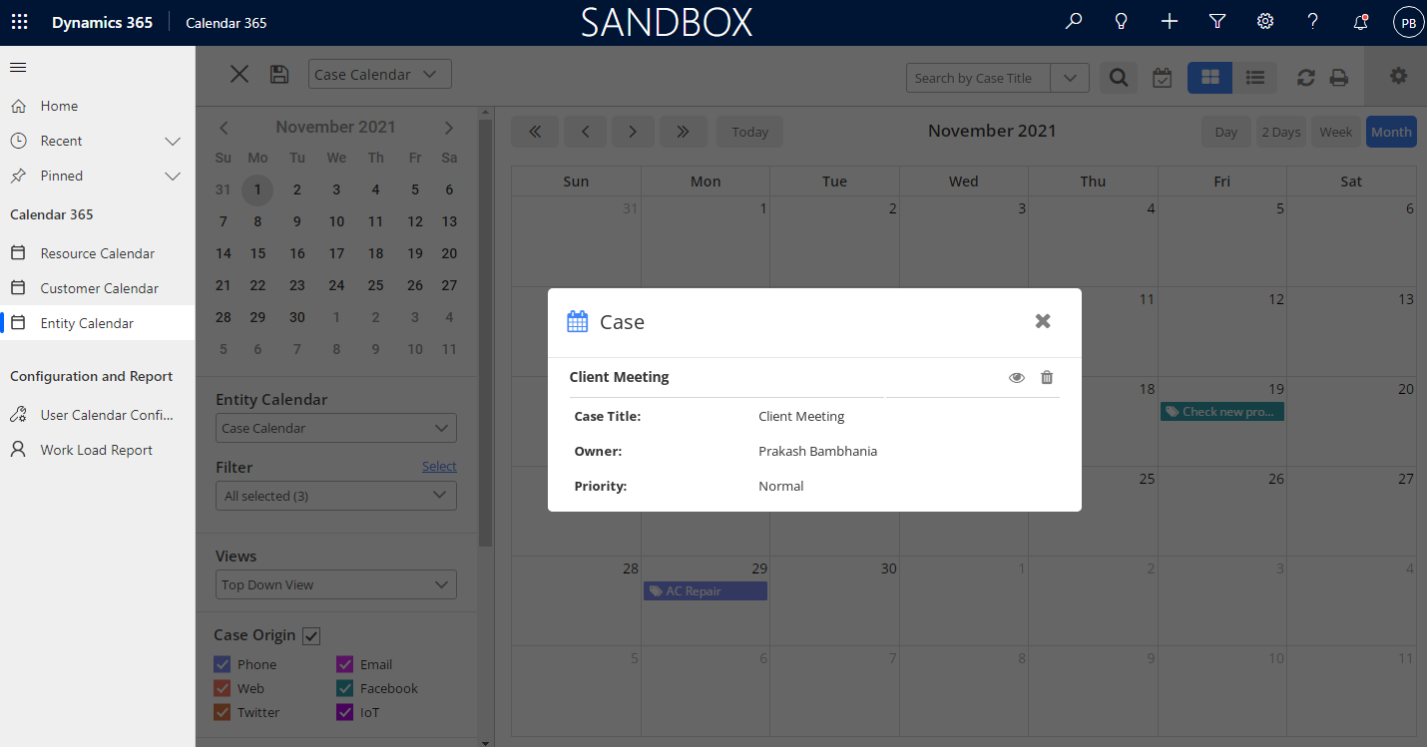1427x747 pixels.
Task: Open the Views Top Down View dropdown
Action: pos(336,584)
